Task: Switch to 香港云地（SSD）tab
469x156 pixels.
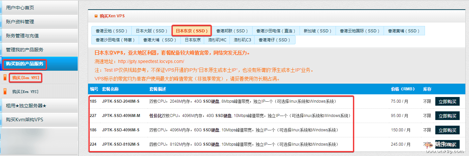Action: [111, 31]
